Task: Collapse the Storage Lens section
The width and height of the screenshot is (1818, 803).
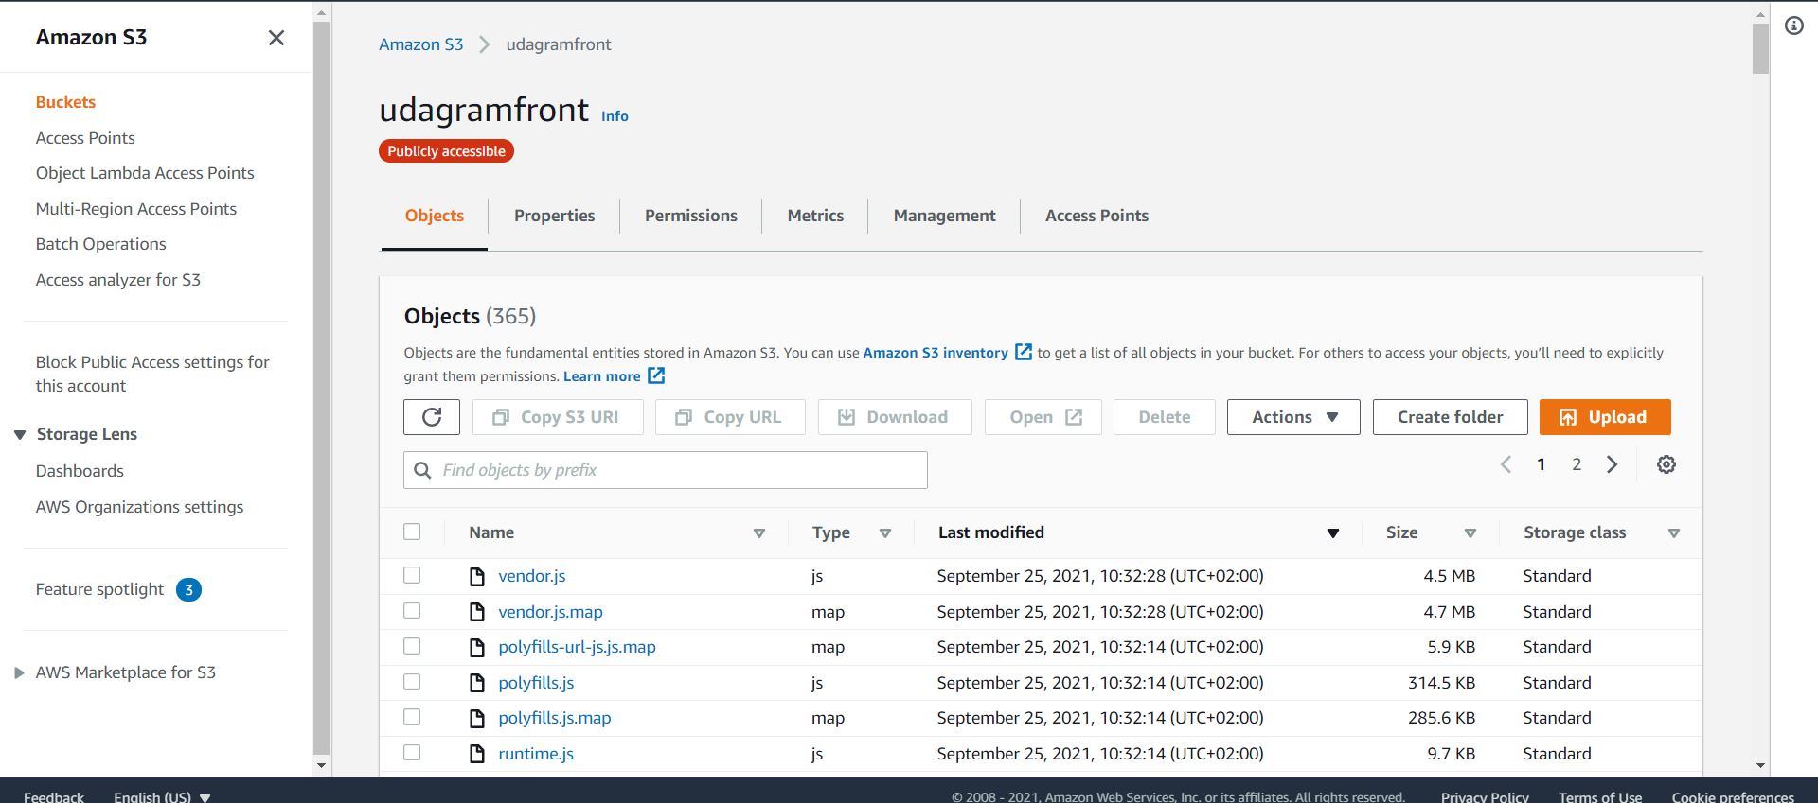Action: [20, 435]
